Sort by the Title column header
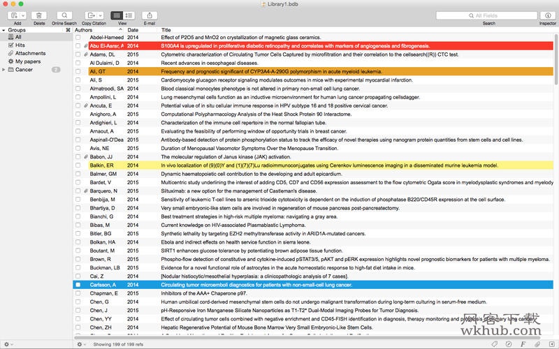This screenshot has width=559, height=349. [x=356, y=30]
